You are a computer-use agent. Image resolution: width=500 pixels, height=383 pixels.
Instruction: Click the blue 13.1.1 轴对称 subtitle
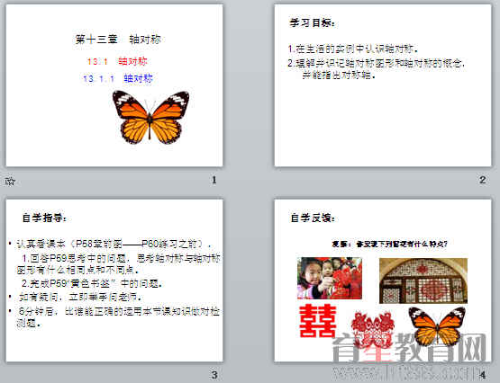coord(118,78)
